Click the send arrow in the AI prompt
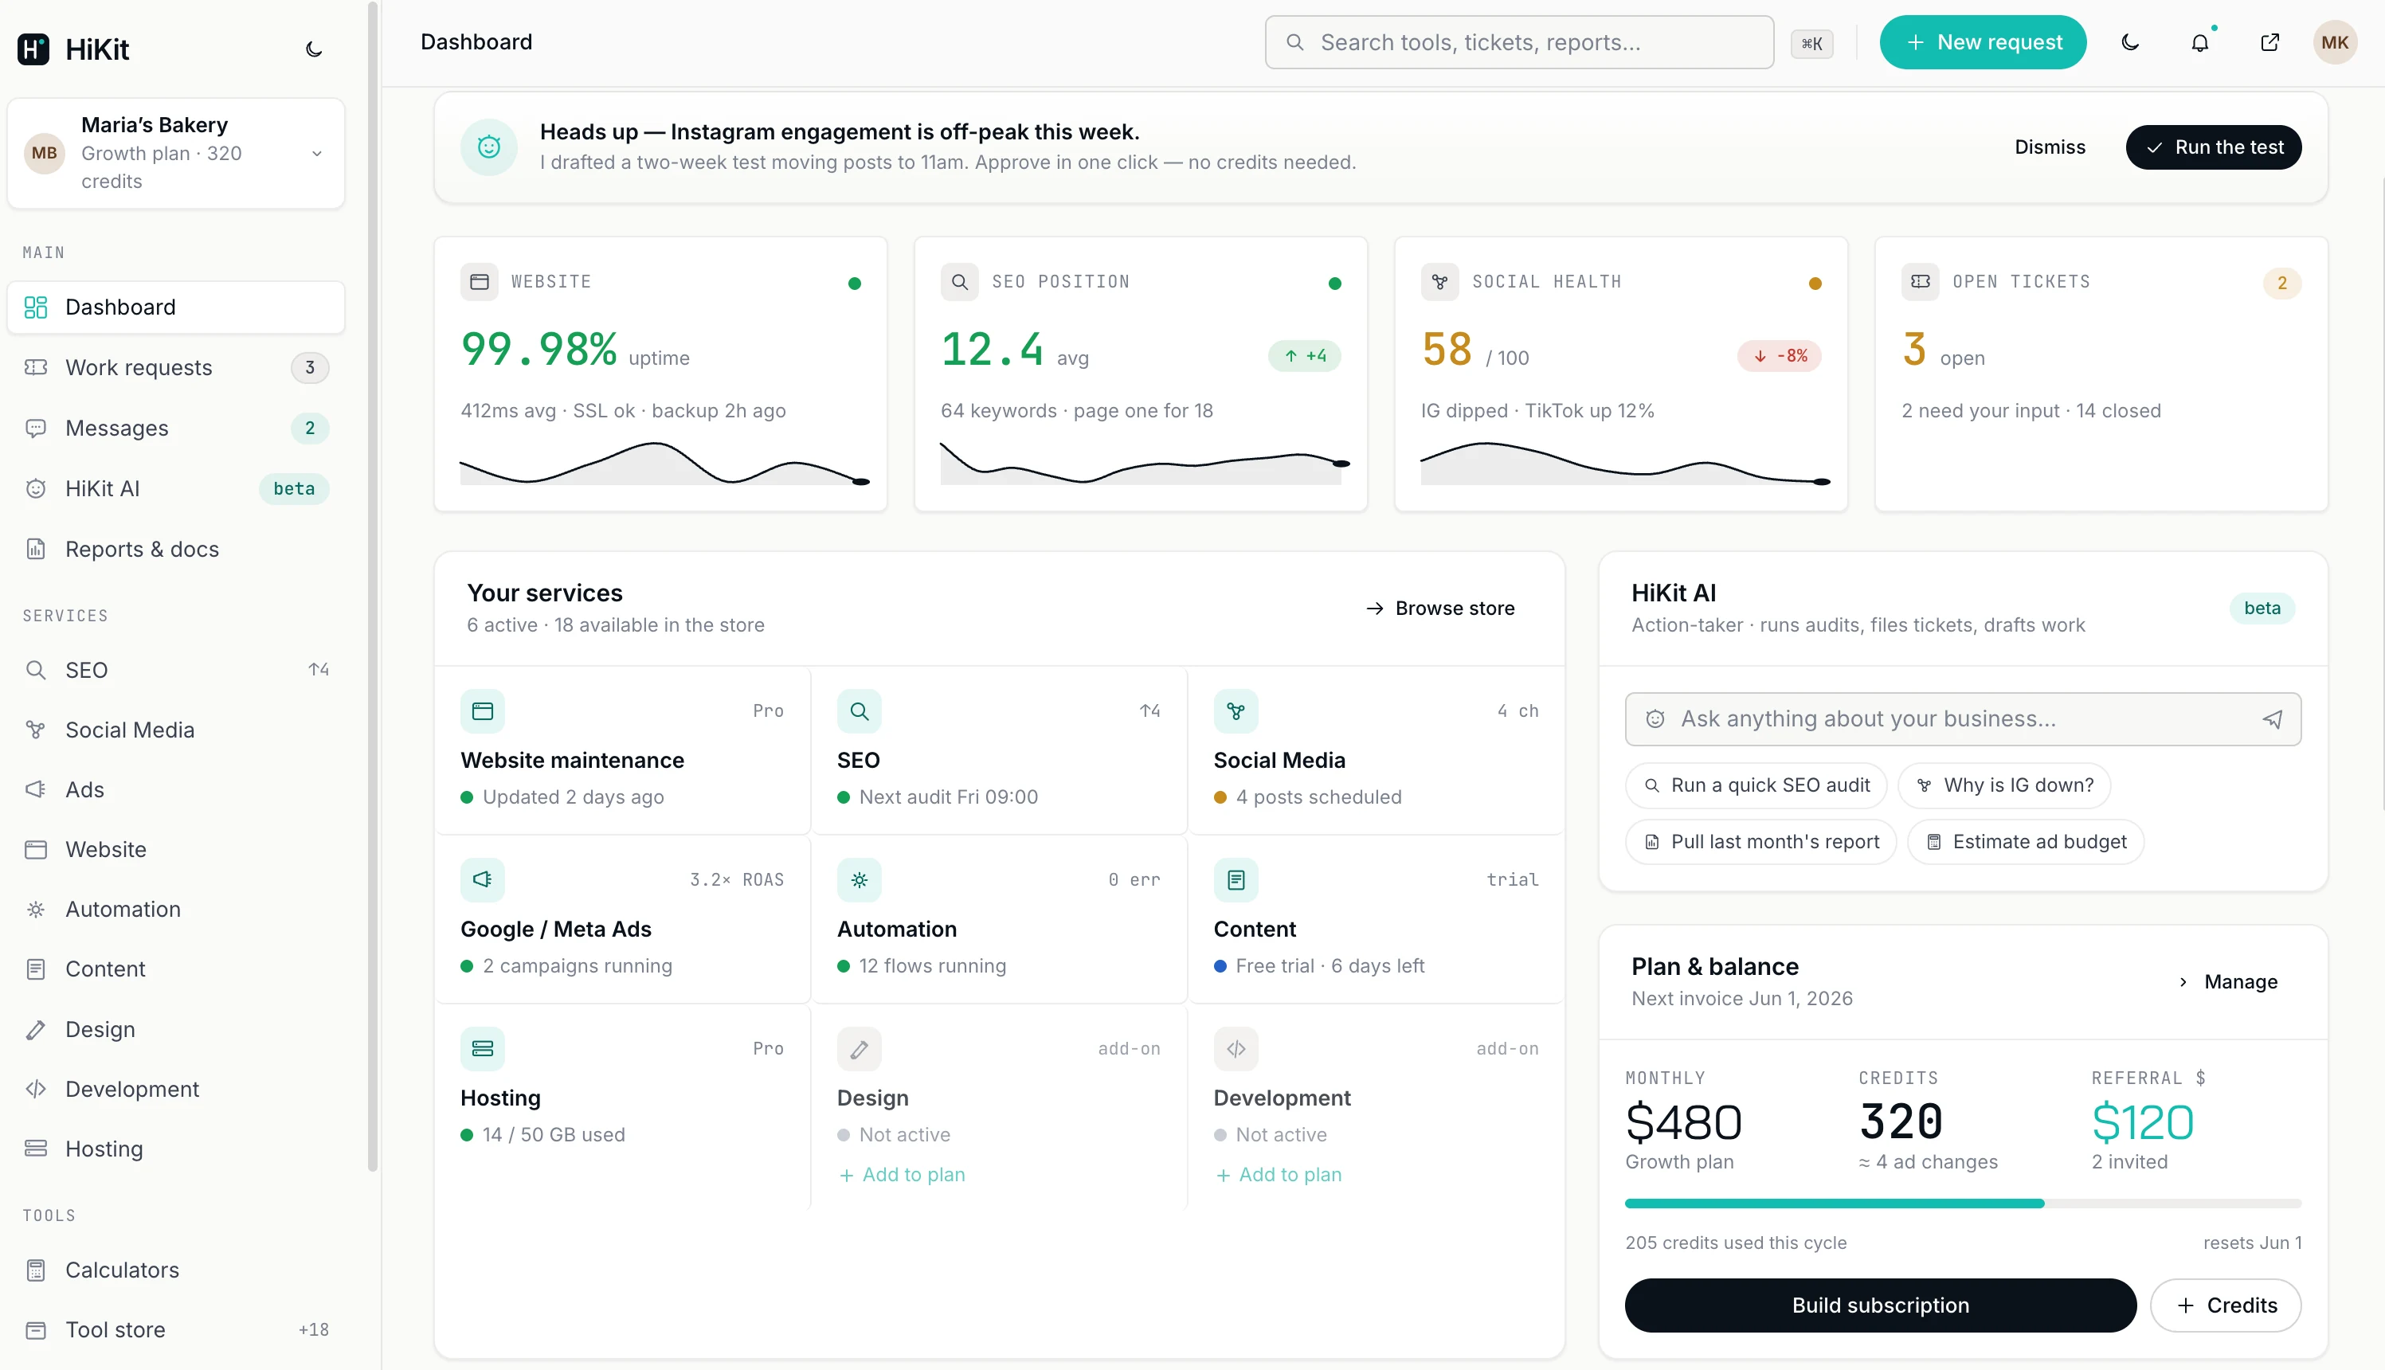Viewport: 2385px width, 1370px height. click(x=2272, y=719)
